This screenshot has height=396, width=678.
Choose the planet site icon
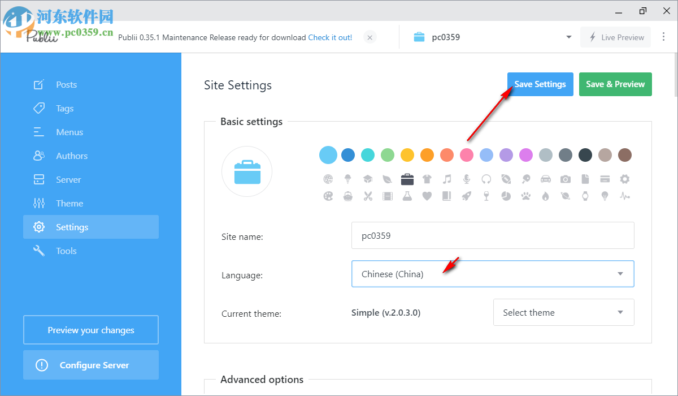coord(566,196)
